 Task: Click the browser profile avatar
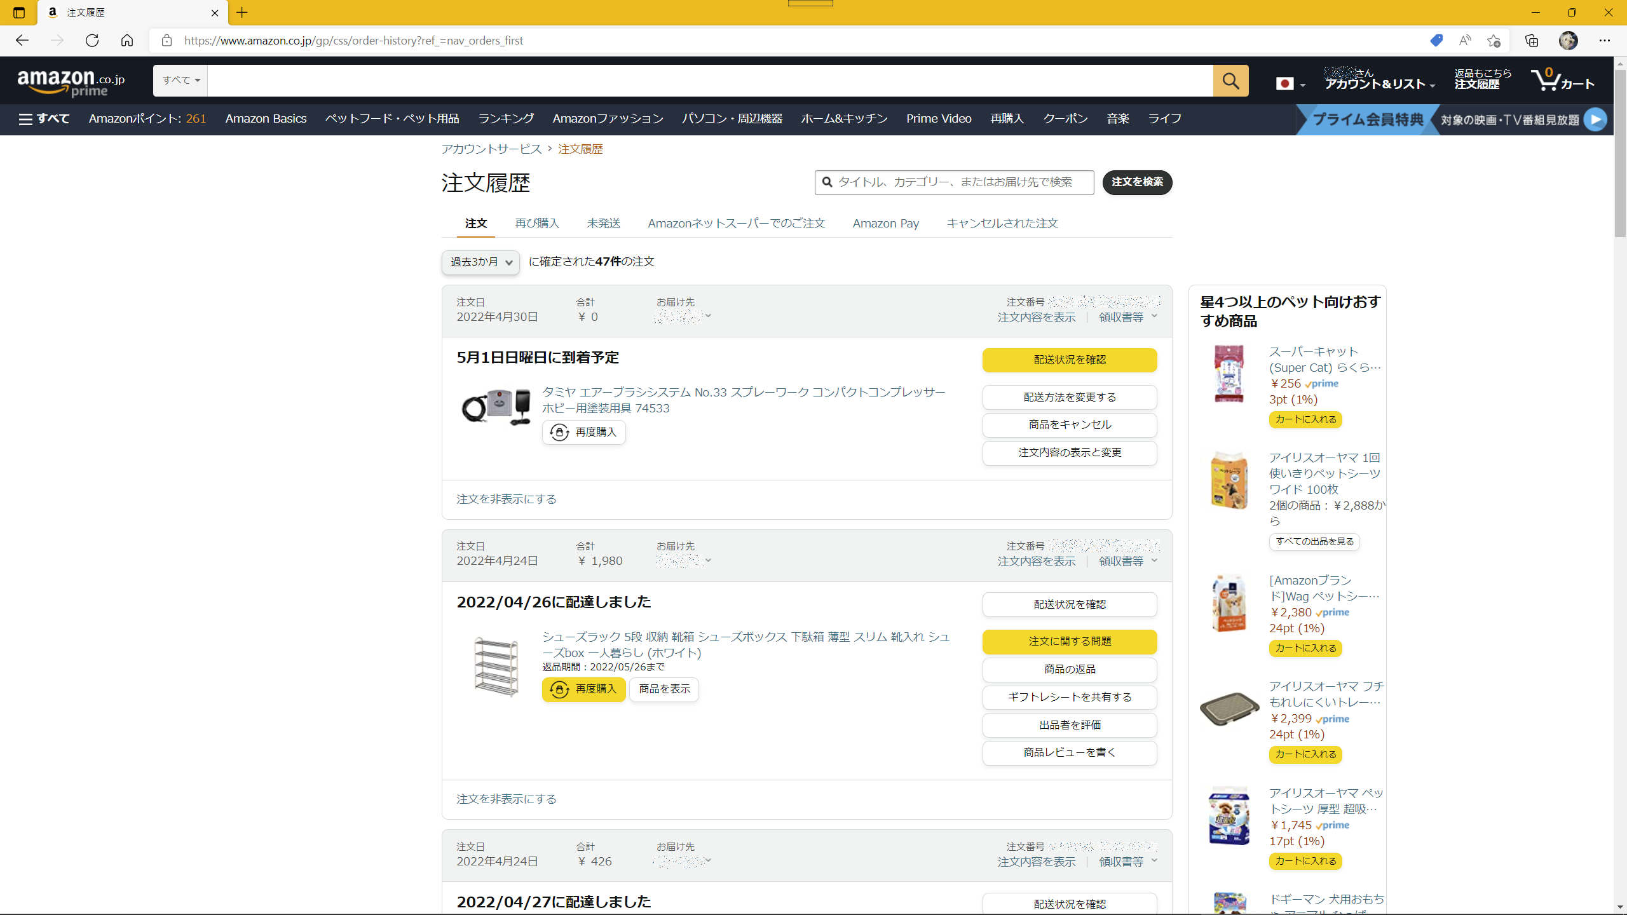(1568, 41)
